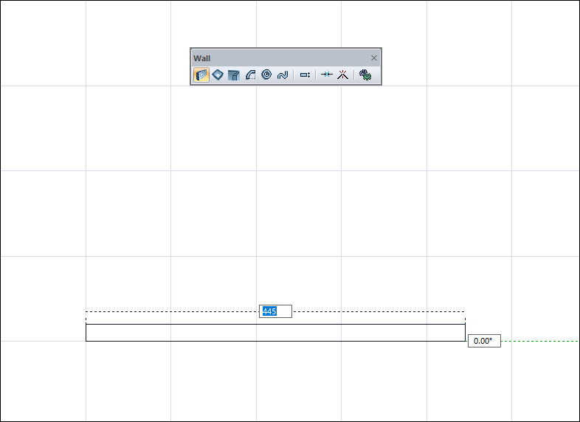
Task: Click the green dashed tracking line
Action: coord(539,342)
